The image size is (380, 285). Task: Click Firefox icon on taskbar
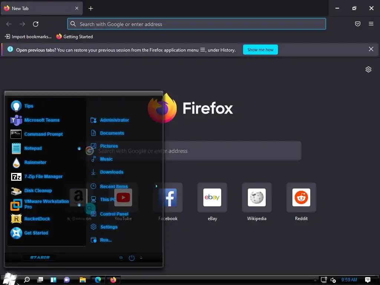(x=113, y=280)
